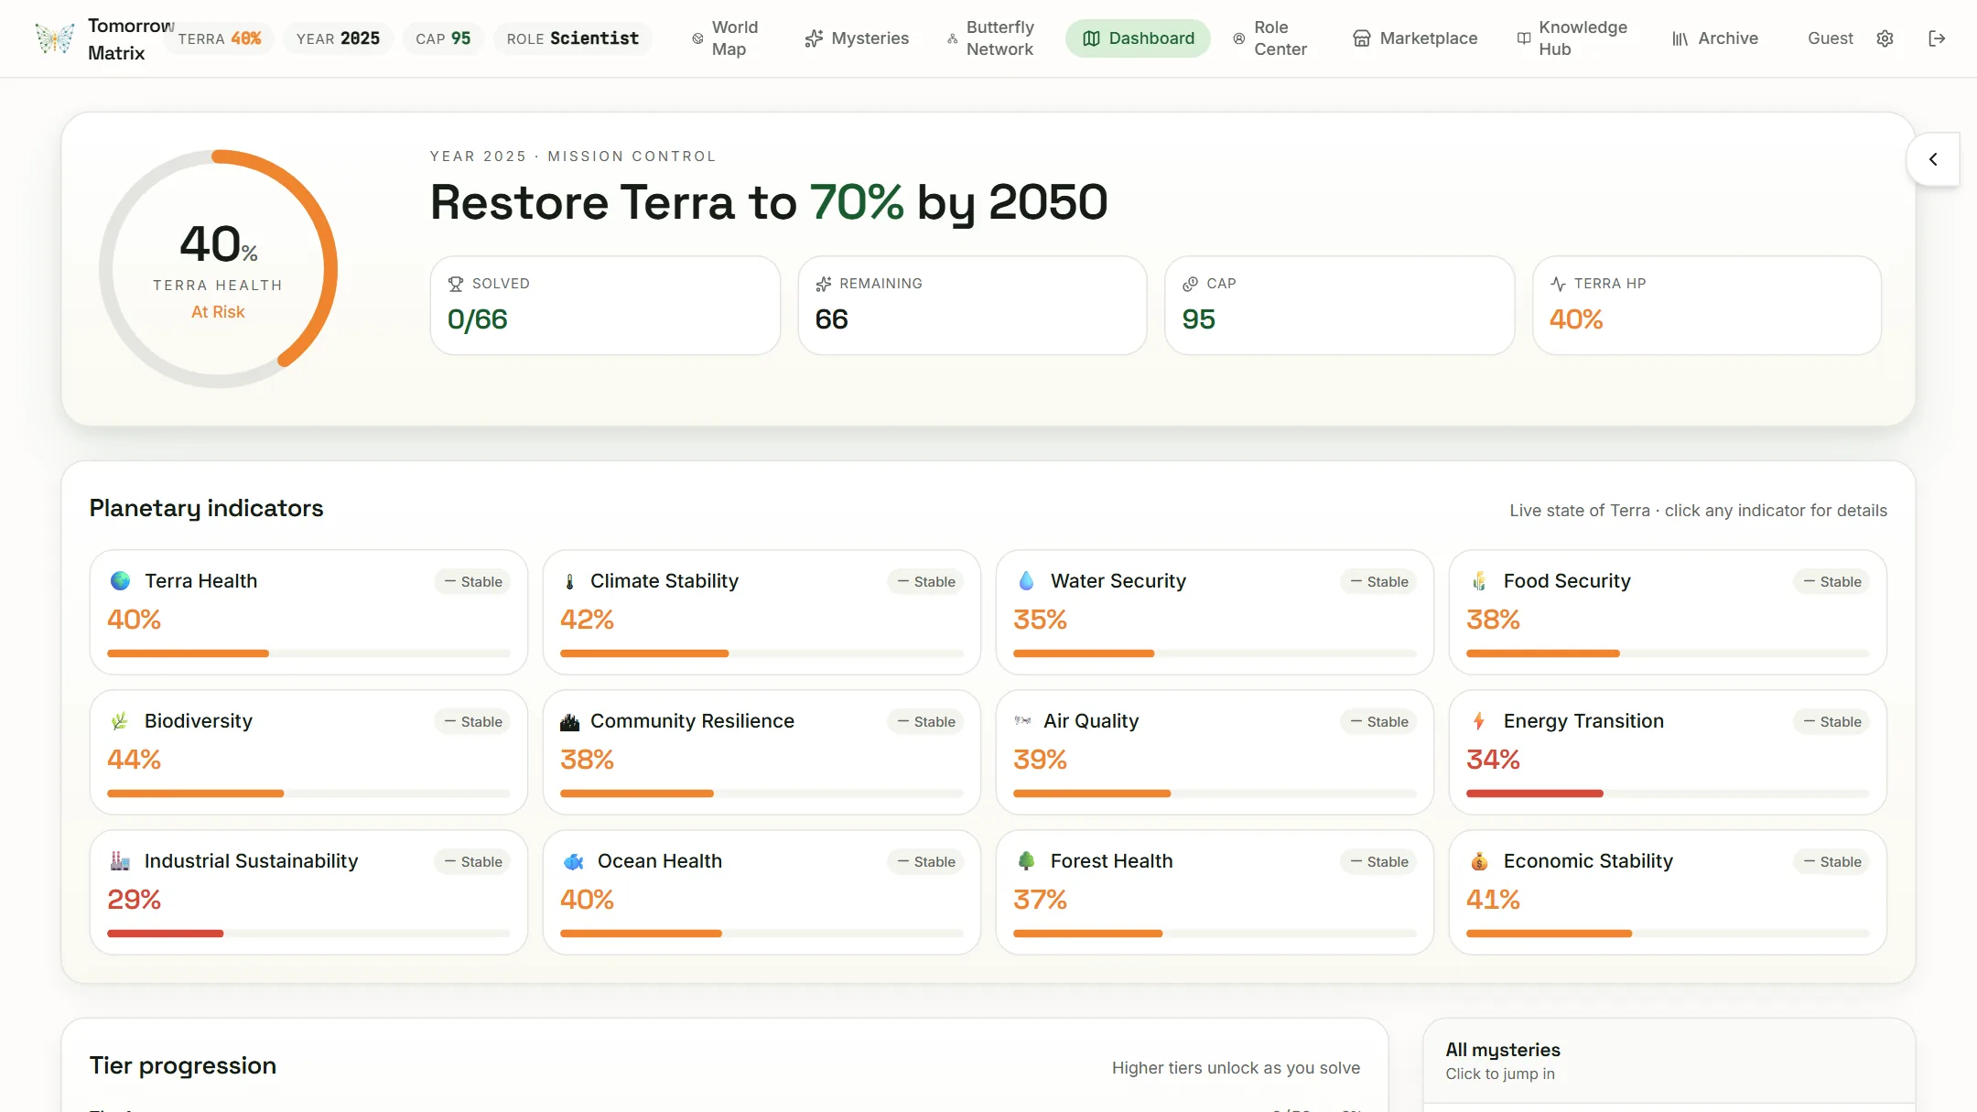Viewport: 1977px width, 1112px height.
Task: Select the Dashboard tab
Action: [1138, 38]
